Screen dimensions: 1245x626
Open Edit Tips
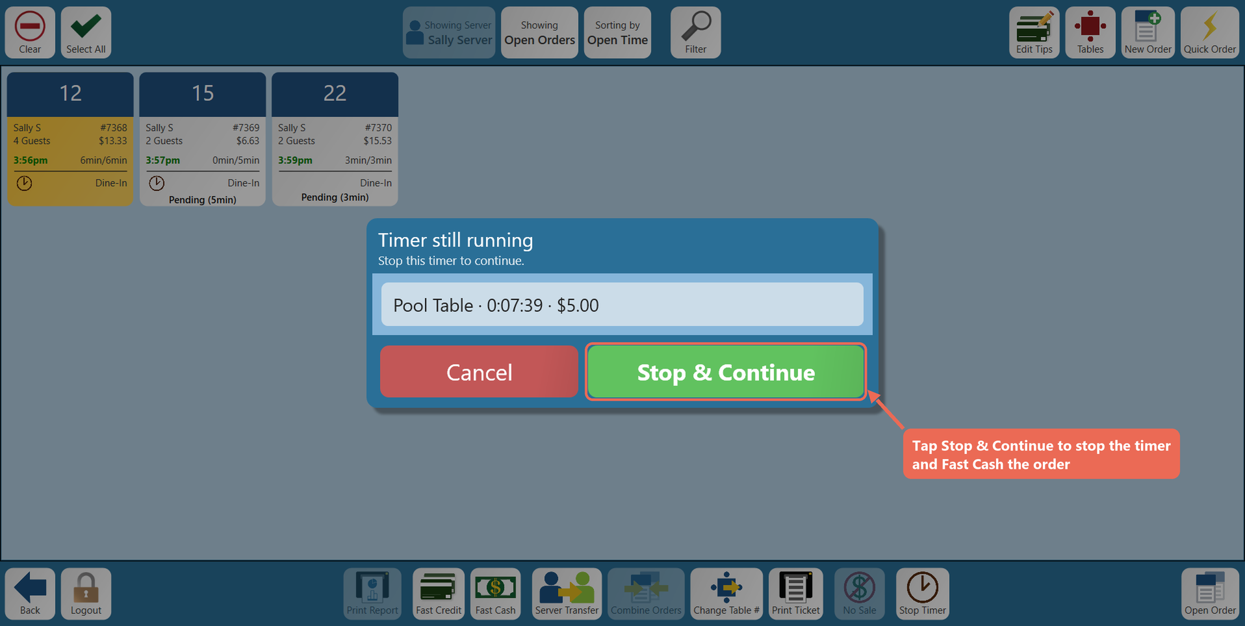[x=1034, y=32]
